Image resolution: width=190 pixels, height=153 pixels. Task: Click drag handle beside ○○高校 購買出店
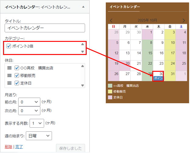coord(9,68)
